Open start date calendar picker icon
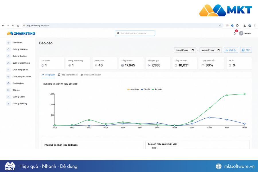Image resolution: width=258 pixels, height=172 pixels. point(193,50)
